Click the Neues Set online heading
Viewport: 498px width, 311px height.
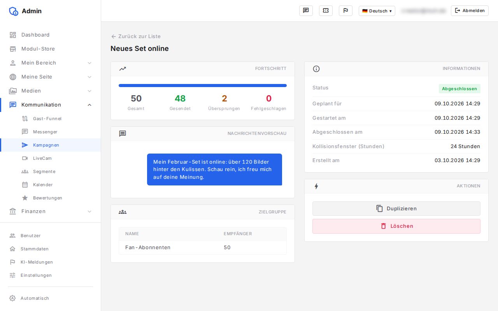[140, 49]
